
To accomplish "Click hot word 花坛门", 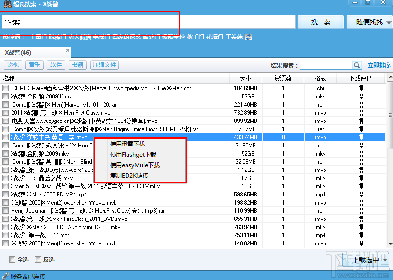I will click(215, 37).
